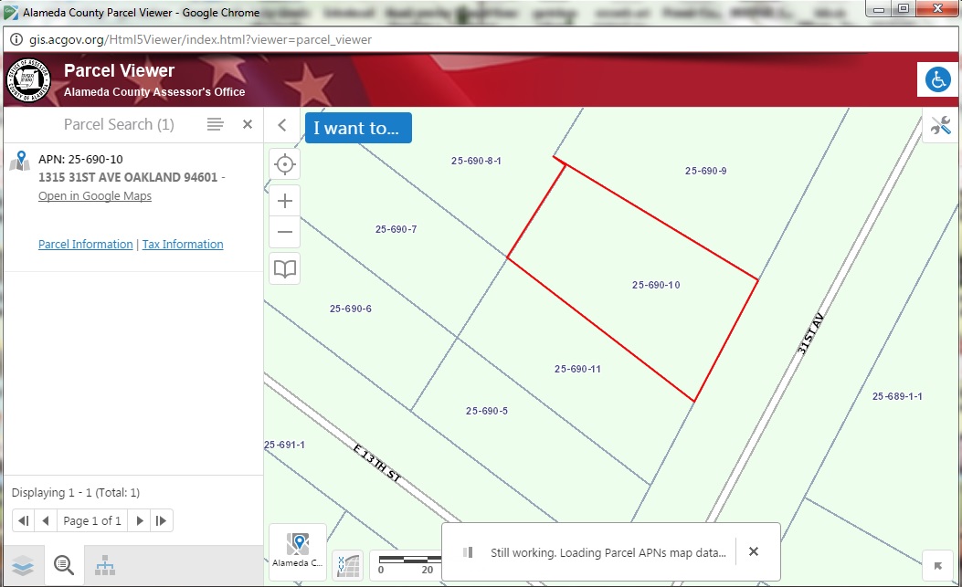Switch to the hierarchy tree tab

(x=105, y=565)
